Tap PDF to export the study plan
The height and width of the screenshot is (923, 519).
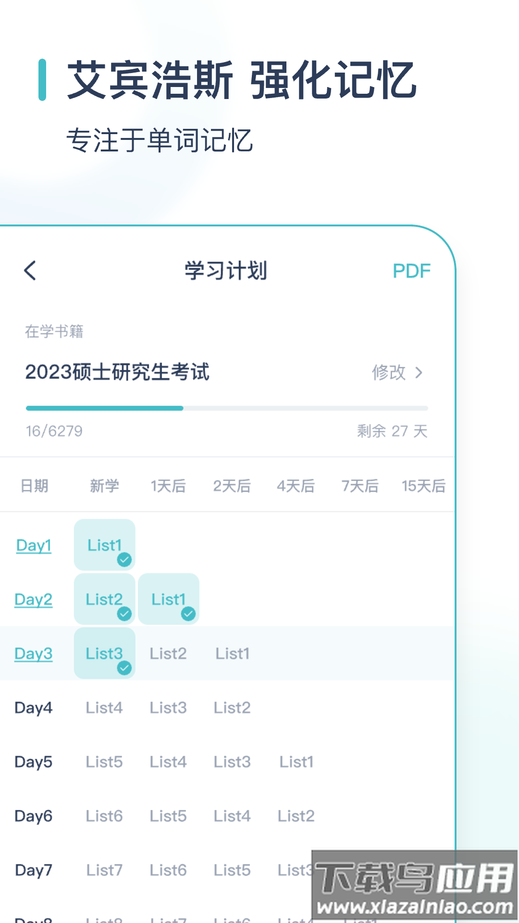point(411,271)
